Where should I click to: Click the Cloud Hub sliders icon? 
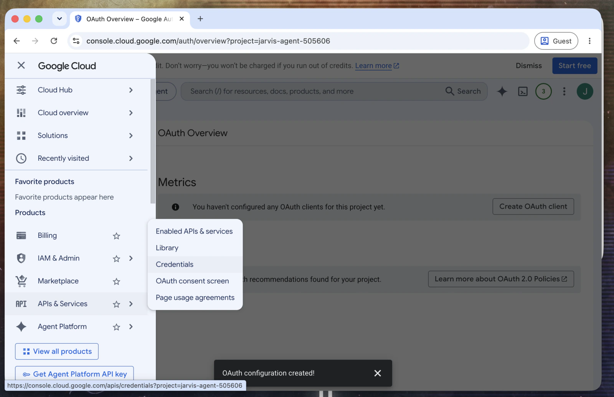click(x=21, y=90)
